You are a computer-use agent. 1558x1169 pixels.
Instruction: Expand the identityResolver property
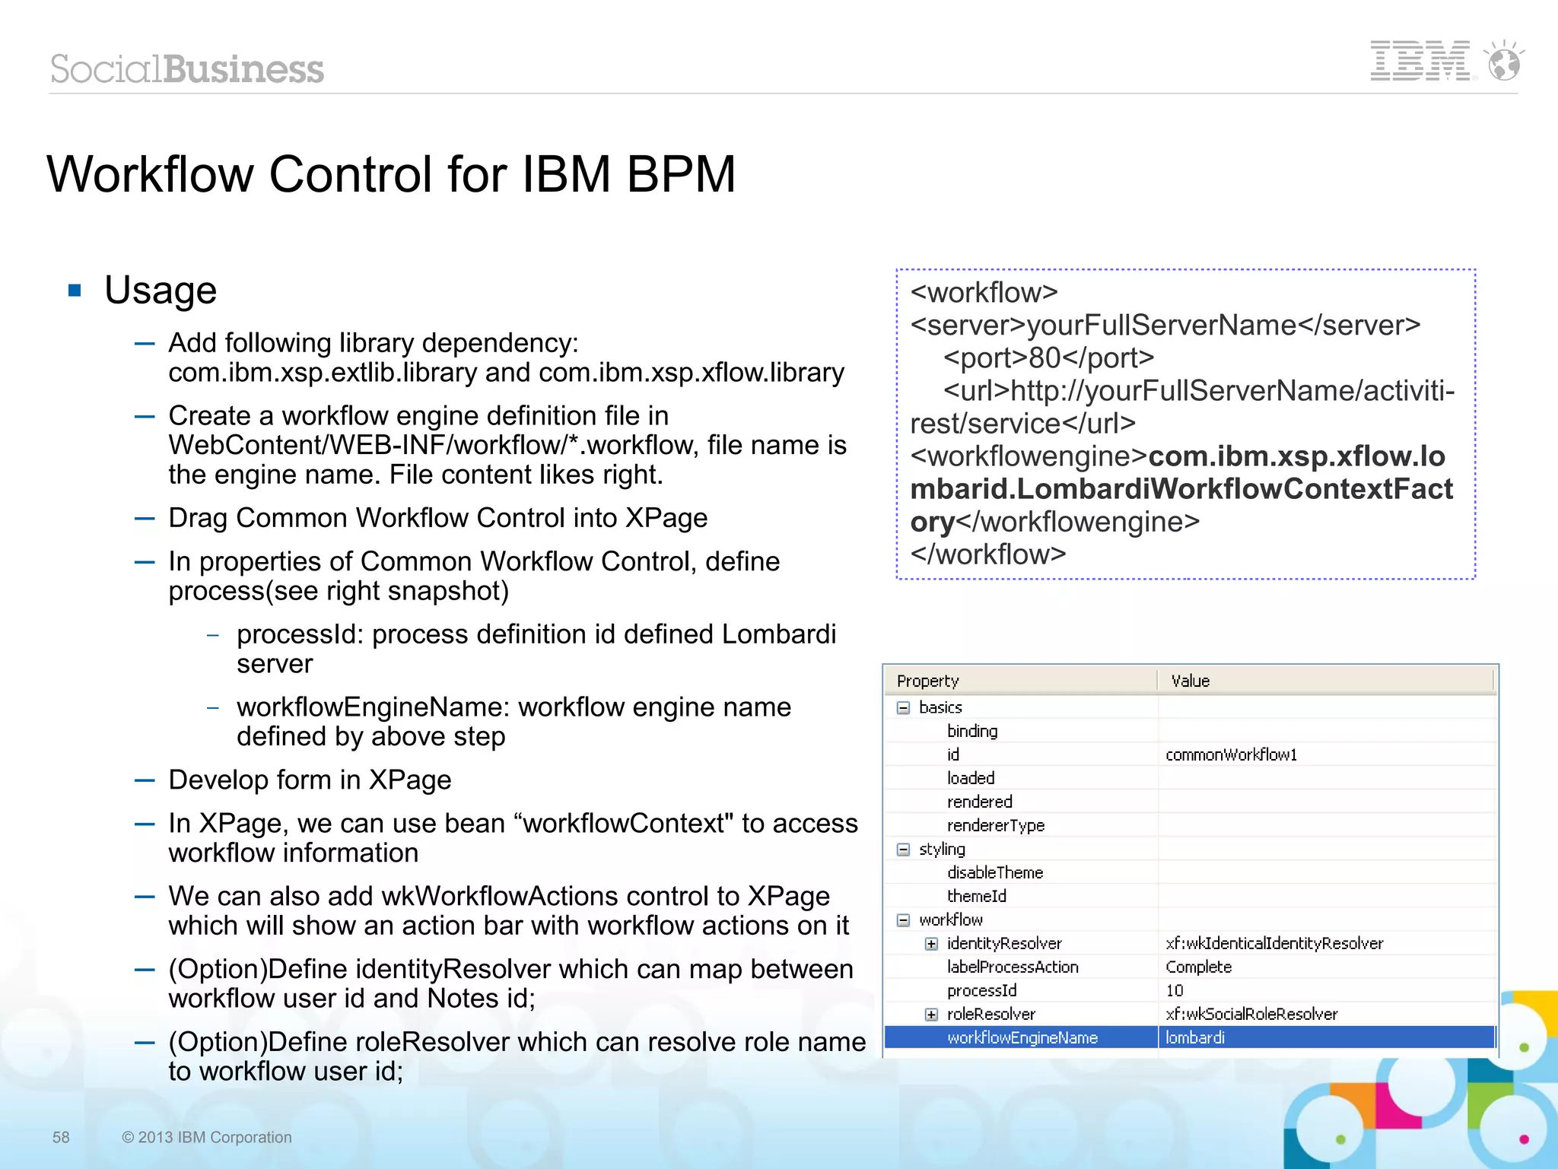click(x=931, y=944)
